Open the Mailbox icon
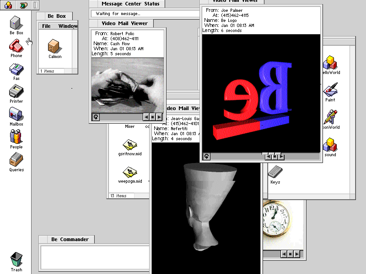The height and width of the screenshot is (274, 366). [16, 114]
